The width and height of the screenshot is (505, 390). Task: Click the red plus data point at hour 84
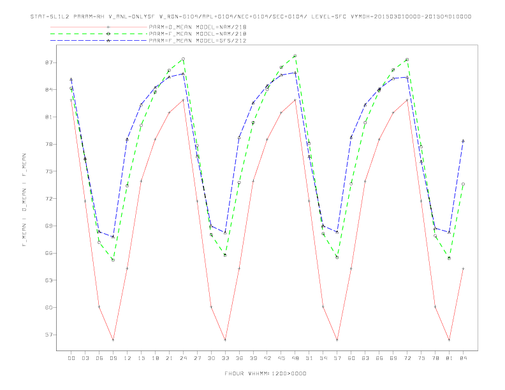463,268
